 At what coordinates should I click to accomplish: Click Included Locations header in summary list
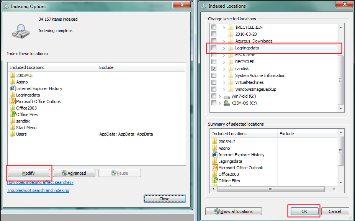(244, 134)
